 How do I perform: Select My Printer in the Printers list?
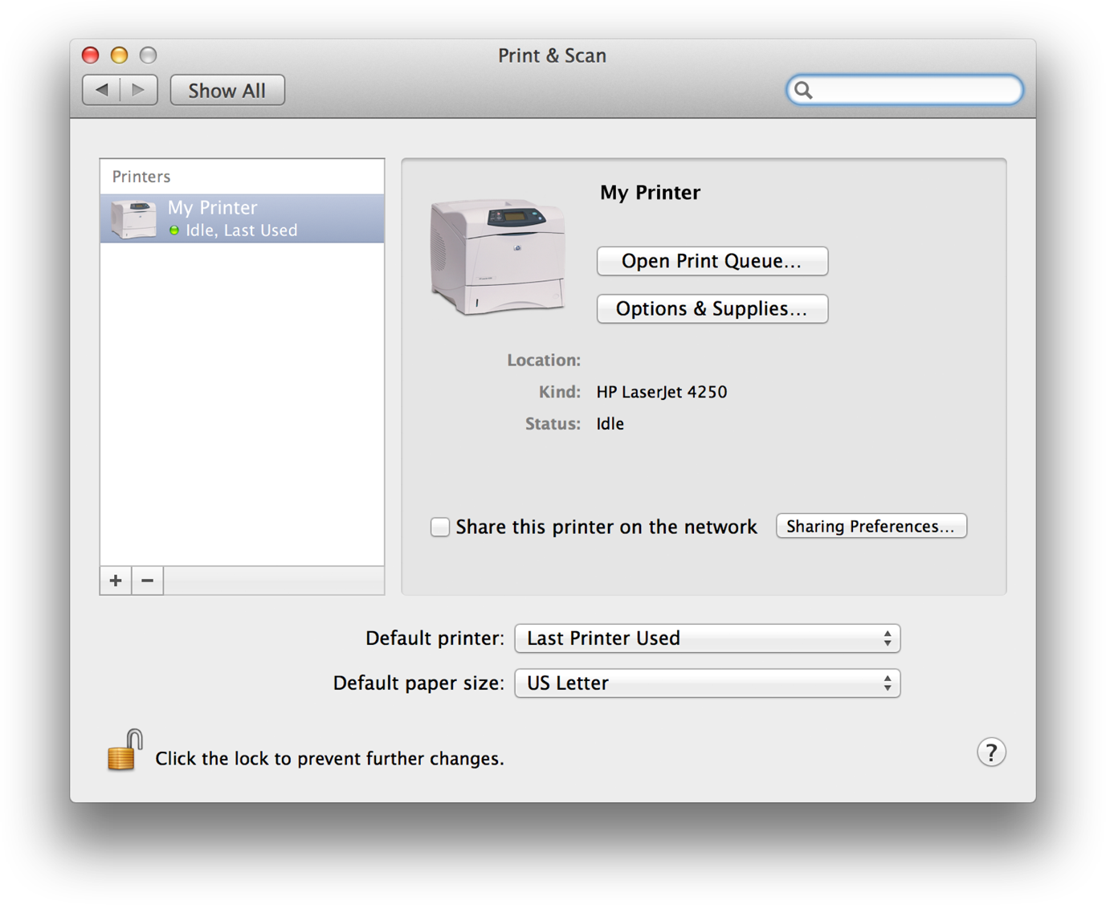(x=242, y=218)
